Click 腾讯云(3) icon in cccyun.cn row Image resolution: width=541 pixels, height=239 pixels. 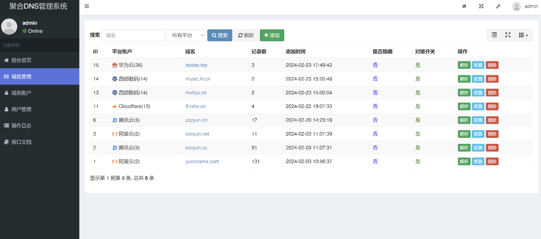pos(115,120)
